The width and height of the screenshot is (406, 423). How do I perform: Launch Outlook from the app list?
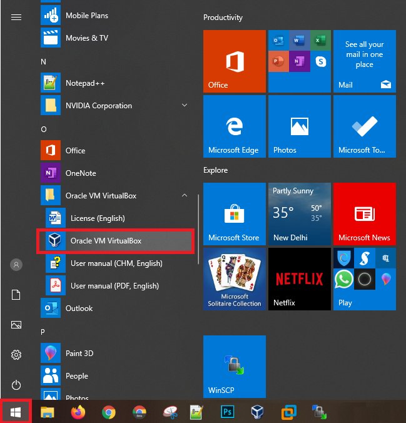click(x=114, y=308)
